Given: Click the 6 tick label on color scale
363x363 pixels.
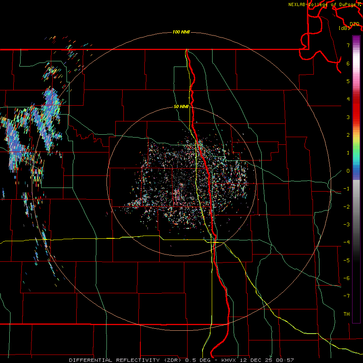Looking at the screenshot, I should click(x=348, y=63).
